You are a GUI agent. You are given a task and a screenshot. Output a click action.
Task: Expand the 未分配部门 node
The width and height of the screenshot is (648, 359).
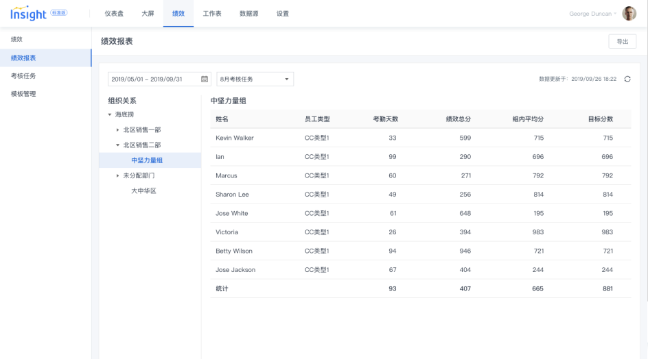click(x=117, y=175)
